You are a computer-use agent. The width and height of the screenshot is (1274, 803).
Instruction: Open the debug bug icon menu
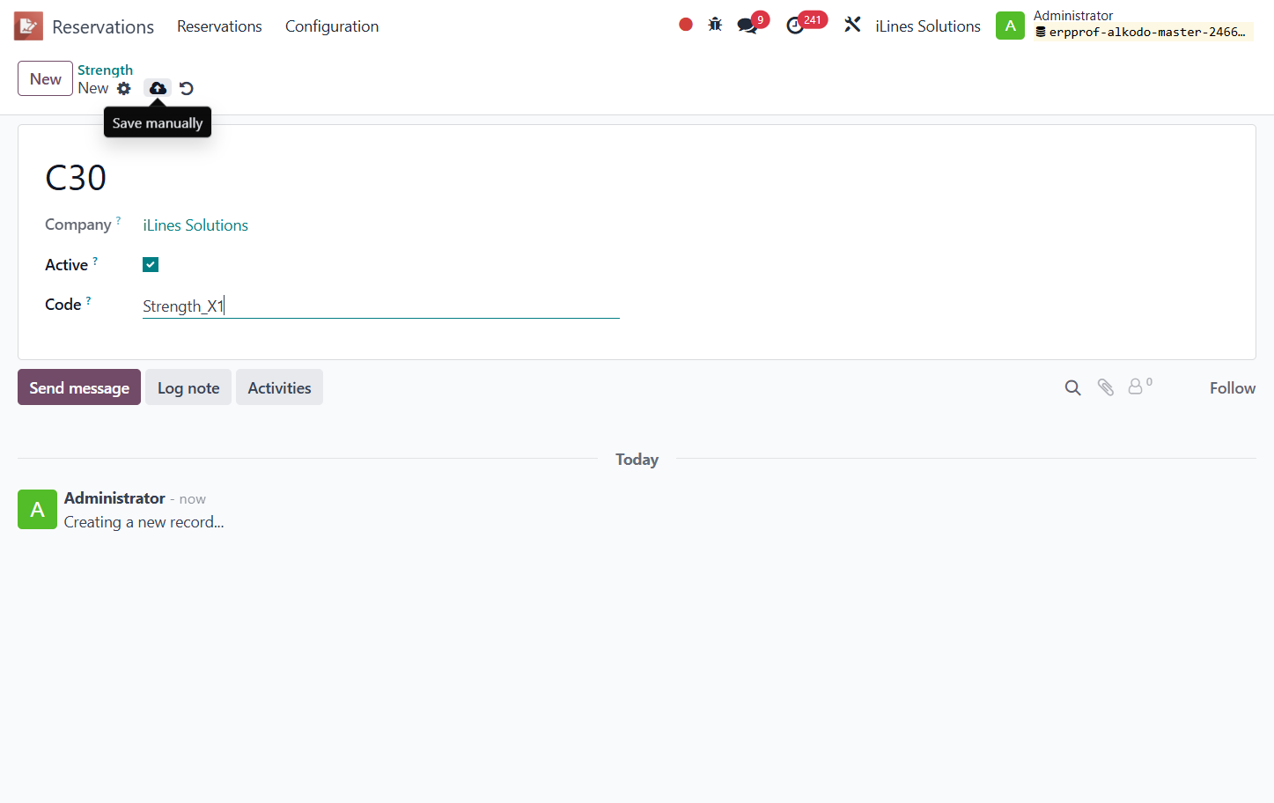pyautogui.click(x=715, y=25)
